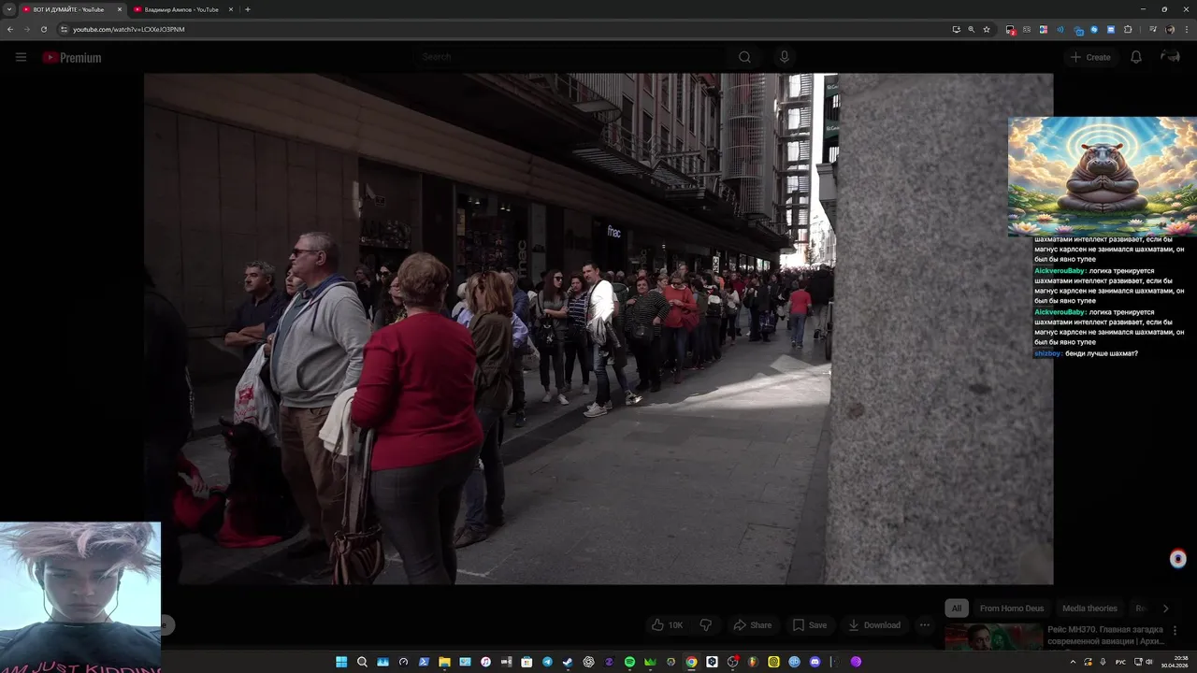Open options for the Рейс MH370 video
Image resolution: width=1197 pixels, height=673 pixels.
pos(1175,631)
